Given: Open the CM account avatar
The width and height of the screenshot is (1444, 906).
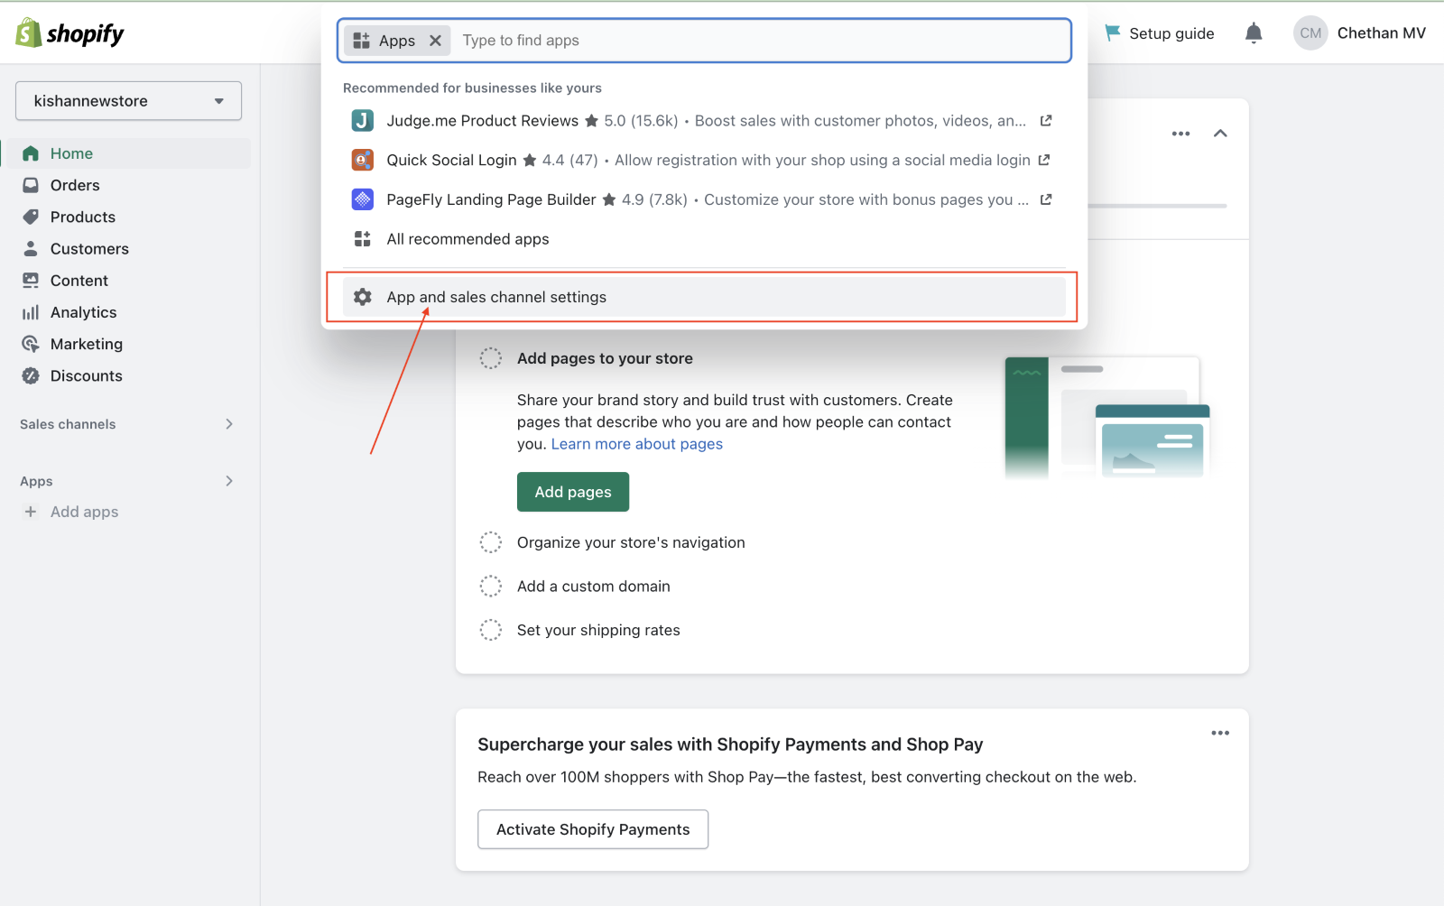Looking at the screenshot, I should 1310,33.
